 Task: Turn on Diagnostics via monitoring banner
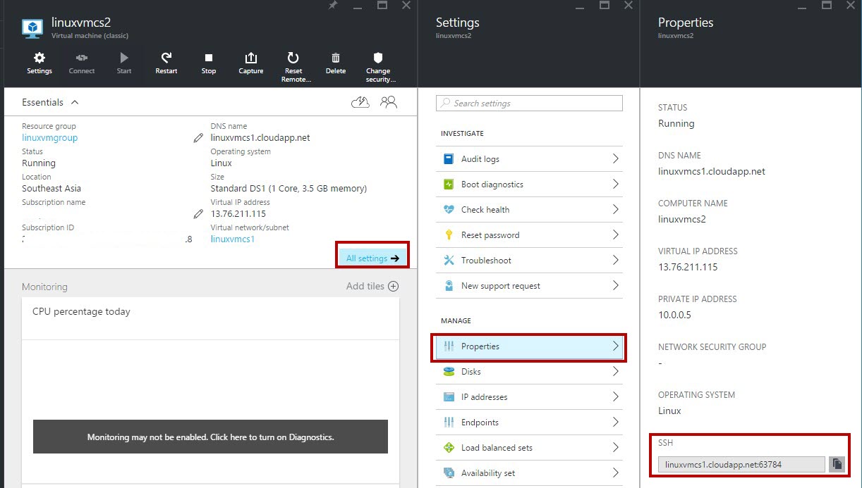[210, 437]
